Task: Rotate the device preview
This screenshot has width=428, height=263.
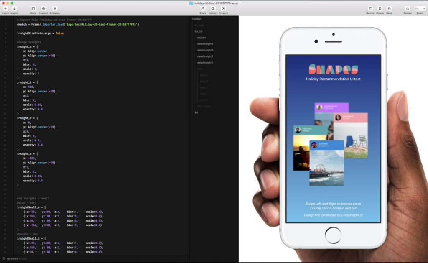Action: pos(380,8)
